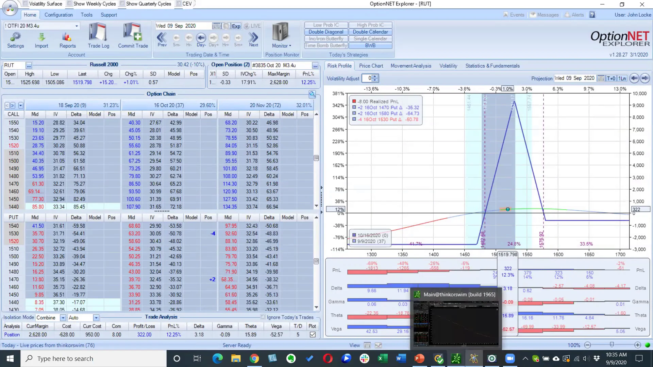Screen dimensions: 653x367
Task: Open the Reports icon
Action: pyautogui.click(x=67, y=40)
